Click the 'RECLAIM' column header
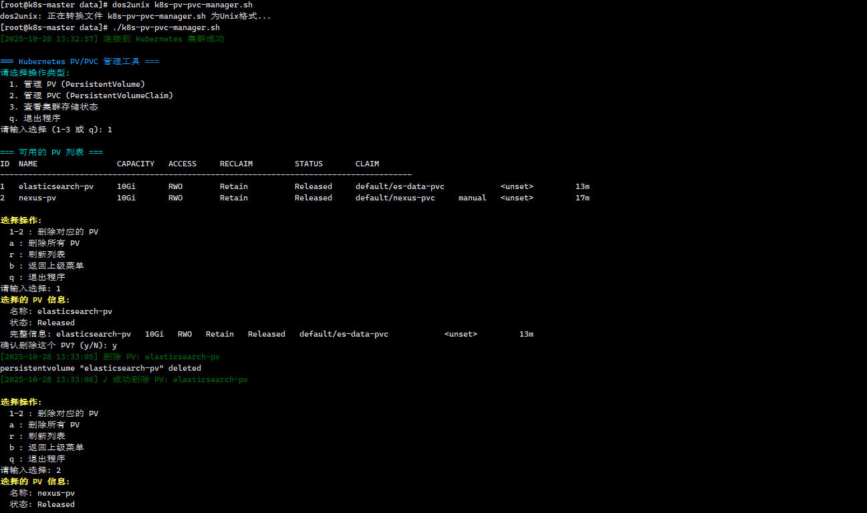 click(x=237, y=164)
